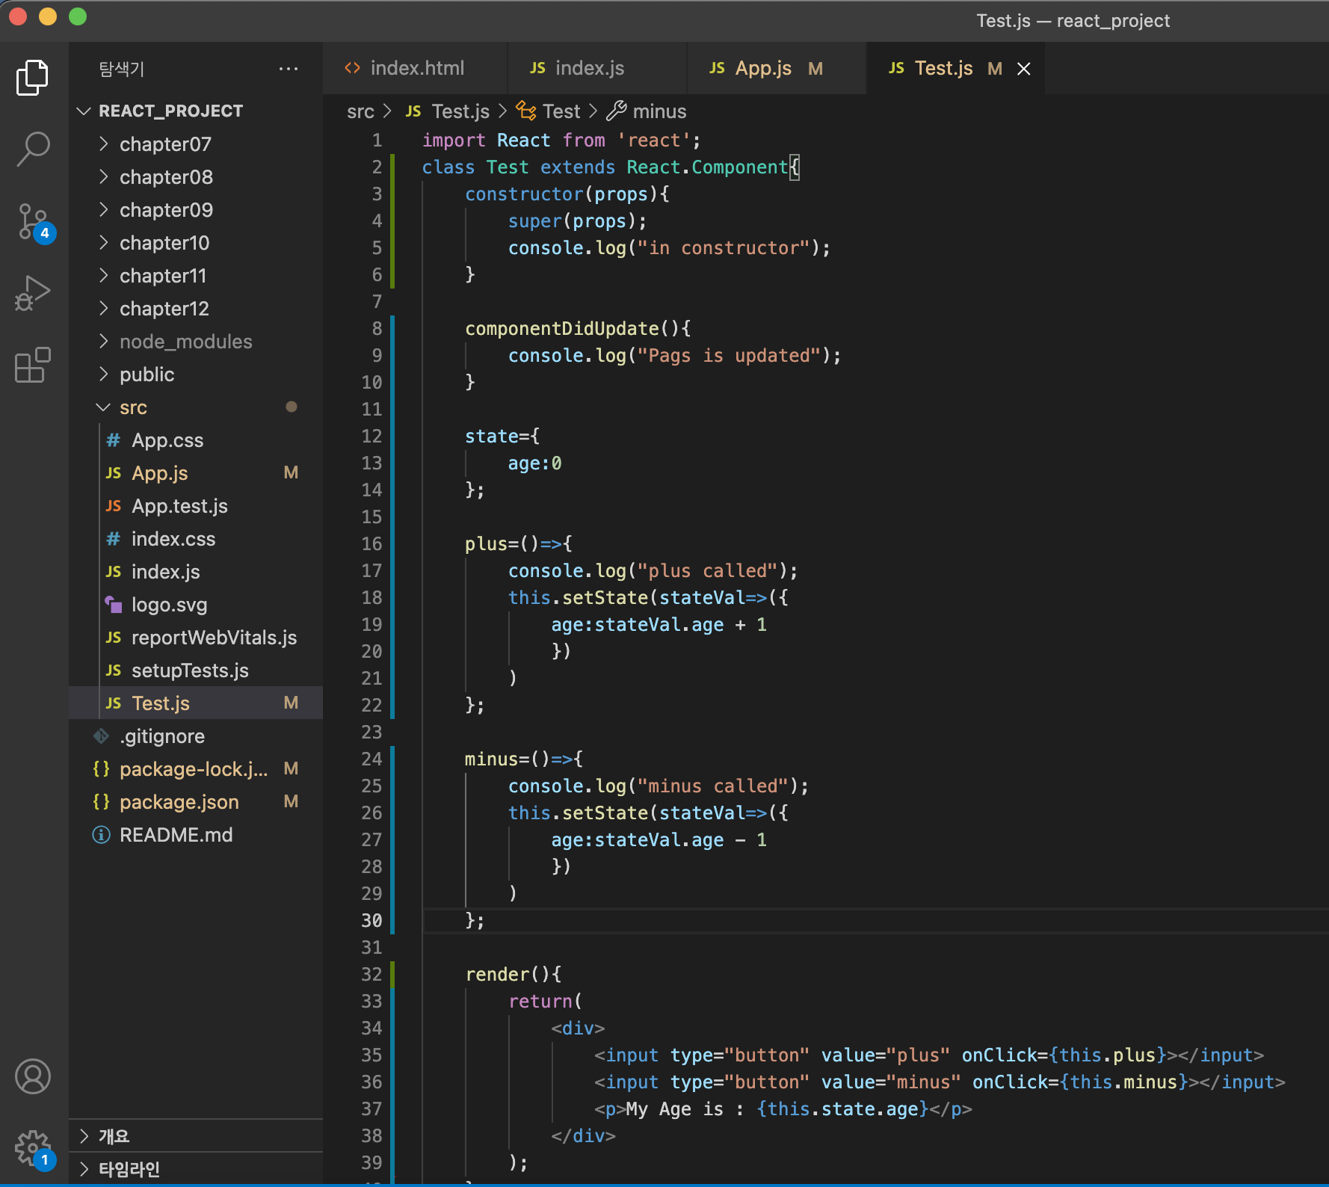Click line number 30 in gutter
The width and height of the screenshot is (1329, 1187).
[371, 920]
